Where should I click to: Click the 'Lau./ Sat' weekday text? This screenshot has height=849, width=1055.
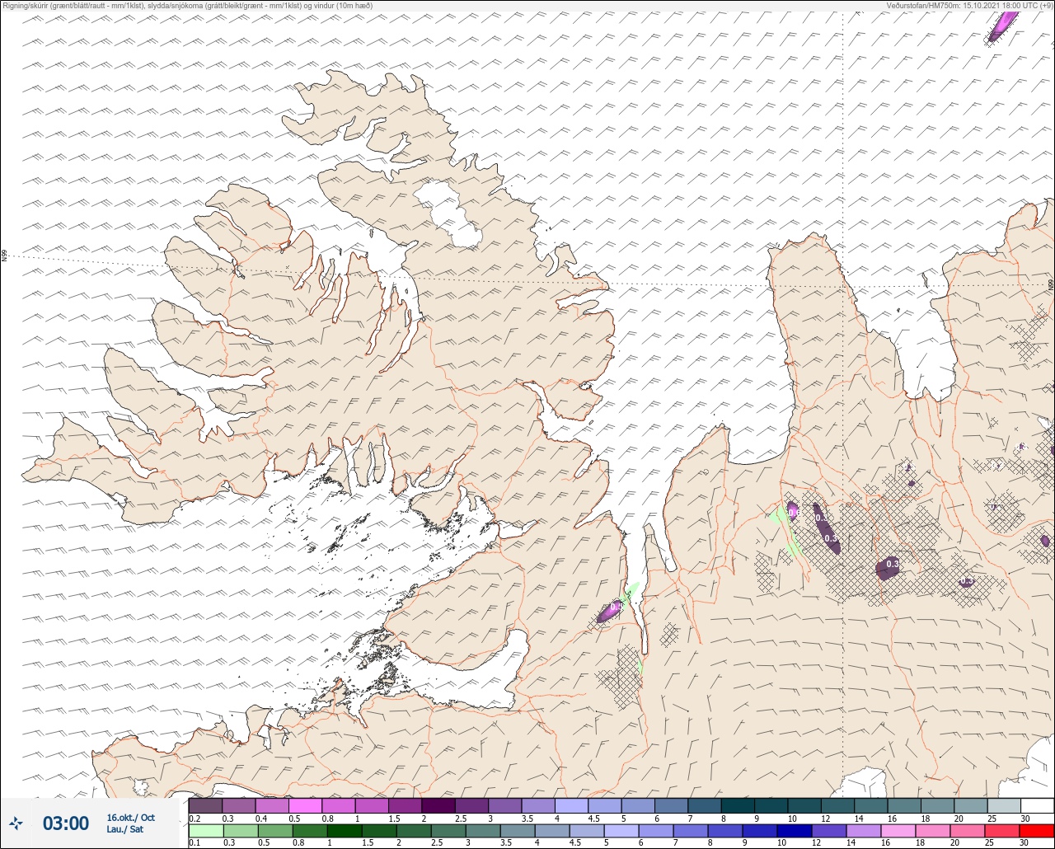pos(124,829)
